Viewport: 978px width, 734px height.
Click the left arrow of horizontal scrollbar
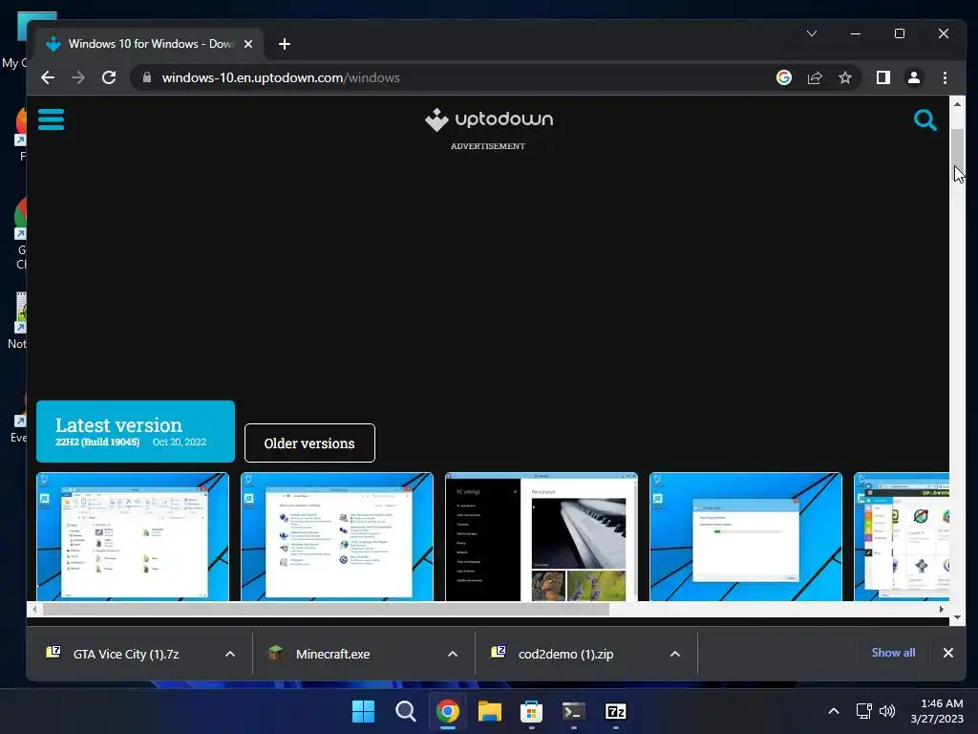pyautogui.click(x=34, y=609)
